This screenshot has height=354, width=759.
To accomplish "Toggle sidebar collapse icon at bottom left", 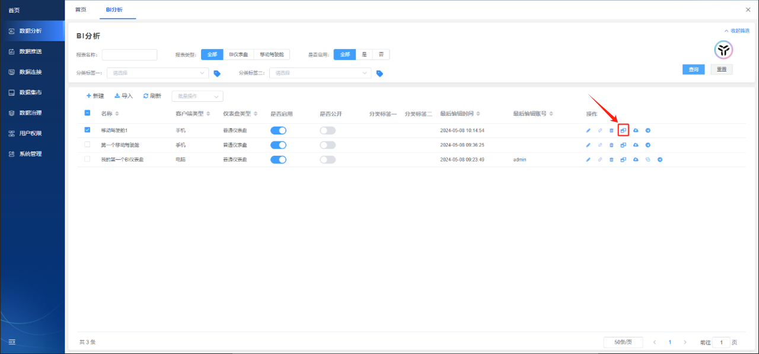I will [x=12, y=342].
